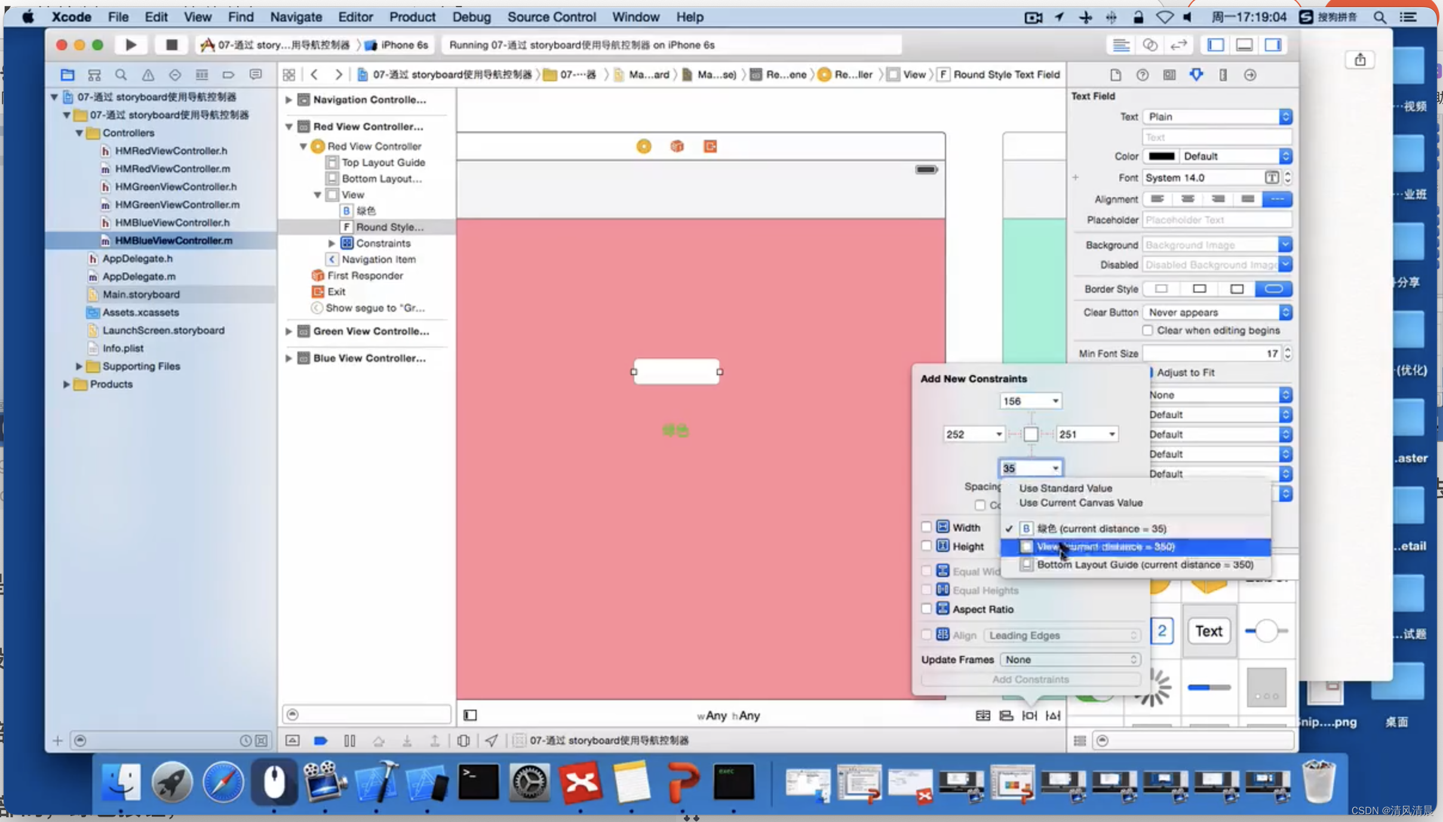1443x822 pixels.
Task: Expand Green View Controller tree item
Action: [290, 331]
